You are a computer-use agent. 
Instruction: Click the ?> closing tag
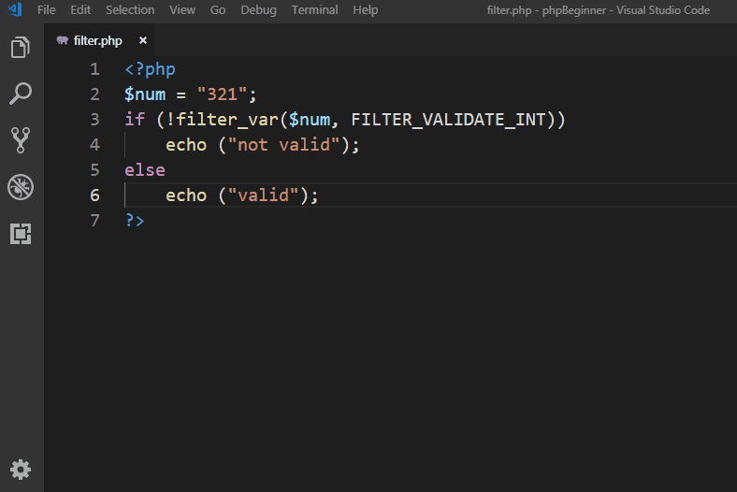(135, 221)
